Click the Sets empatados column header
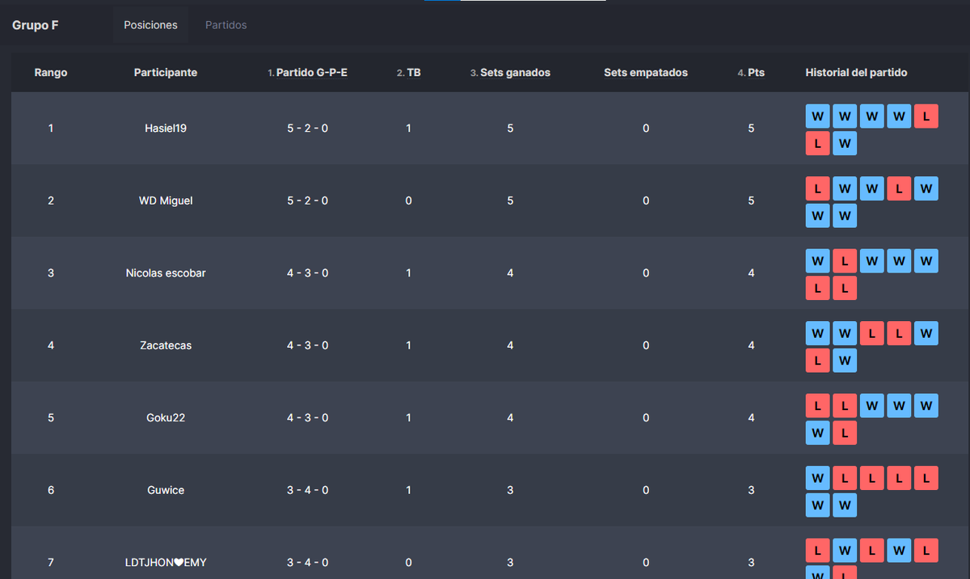 coord(646,73)
